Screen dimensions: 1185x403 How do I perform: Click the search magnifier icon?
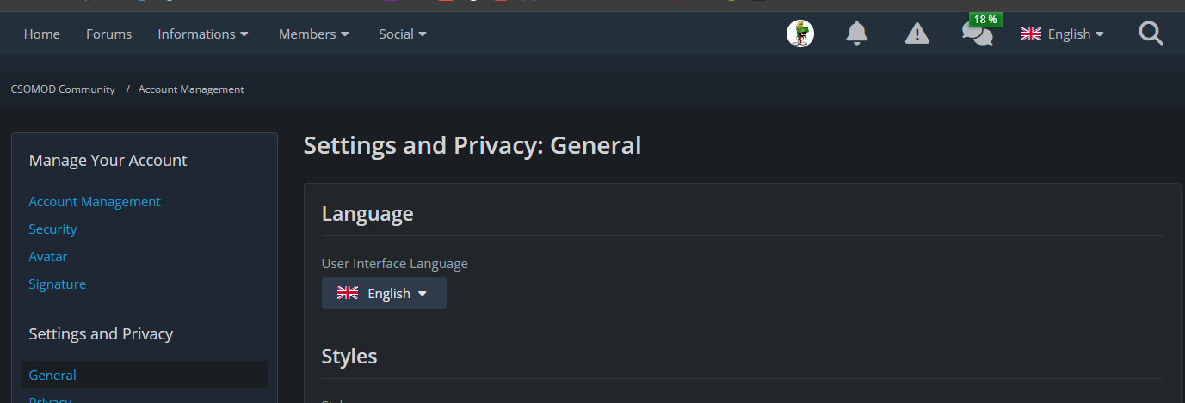(x=1150, y=34)
